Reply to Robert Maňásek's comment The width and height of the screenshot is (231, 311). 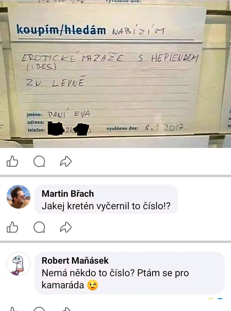[39, 309]
